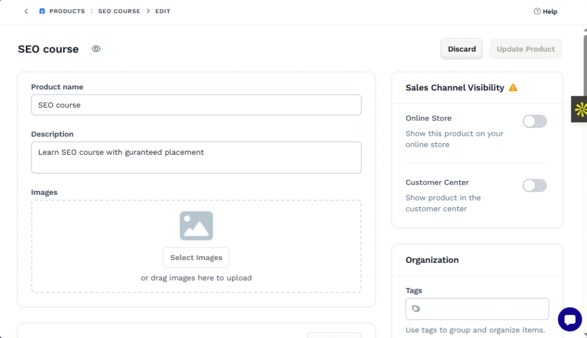This screenshot has height=338, width=587.
Task: Click the breadcrumb chevron before EDIT
Action: [148, 11]
